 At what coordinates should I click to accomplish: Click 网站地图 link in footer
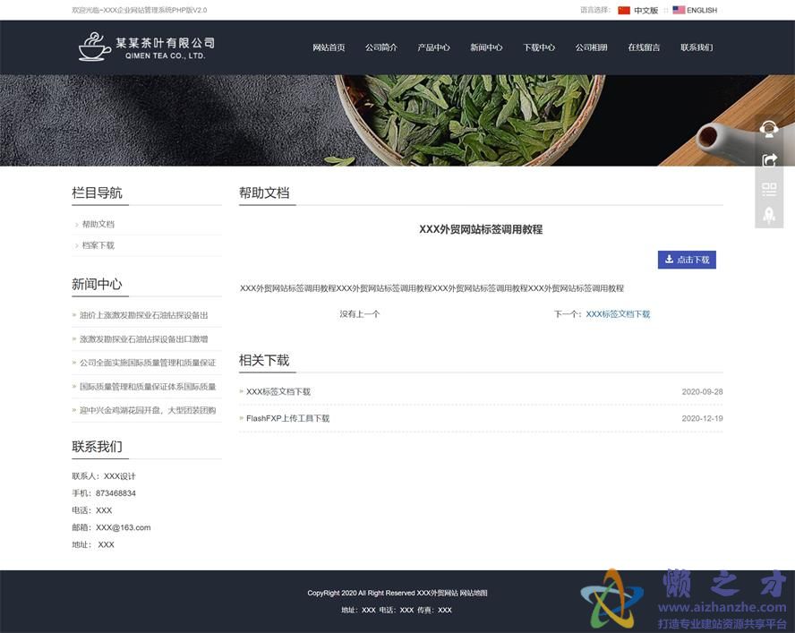coord(474,593)
